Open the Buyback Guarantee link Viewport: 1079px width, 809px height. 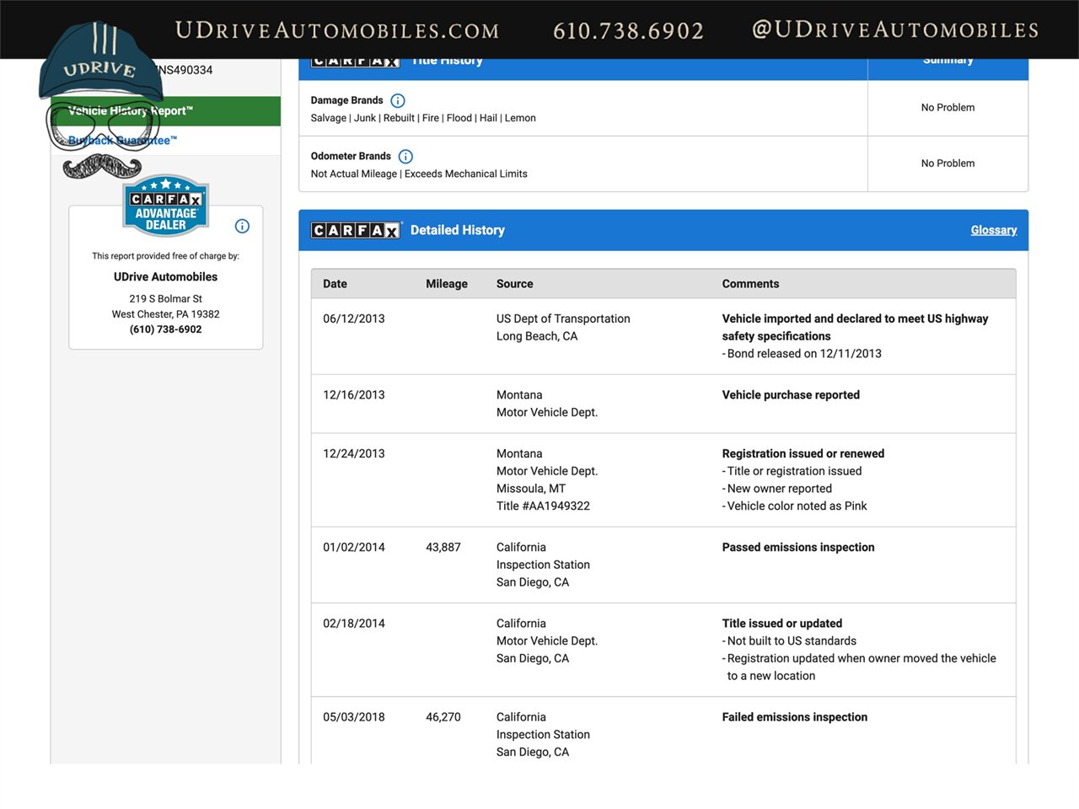pyautogui.click(x=123, y=141)
